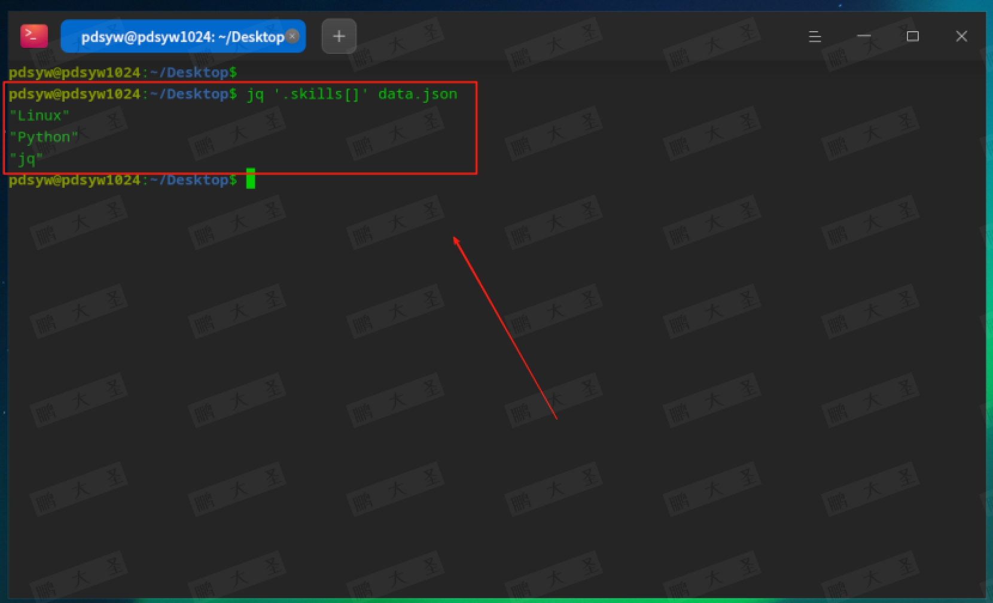Click the '.skills[]' filter text in the command

click(x=321, y=94)
